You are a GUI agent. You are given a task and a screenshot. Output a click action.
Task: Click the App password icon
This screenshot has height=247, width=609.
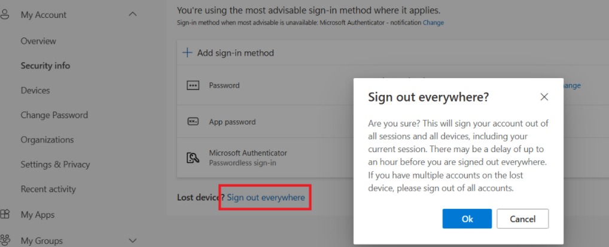click(x=193, y=122)
